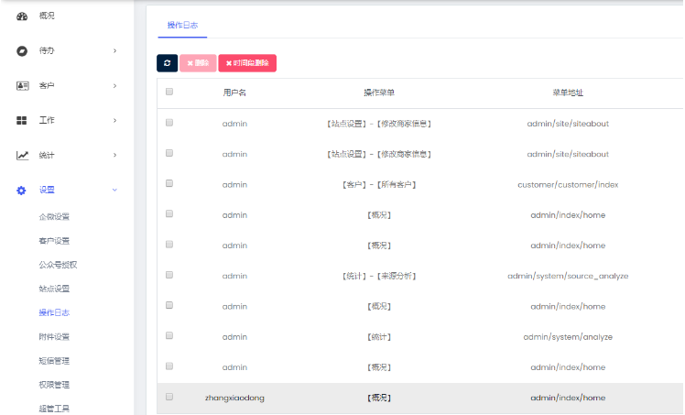Select the 设置 gear icon
The width and height of the screenshot is (685, 415).
tap(21, 190)
